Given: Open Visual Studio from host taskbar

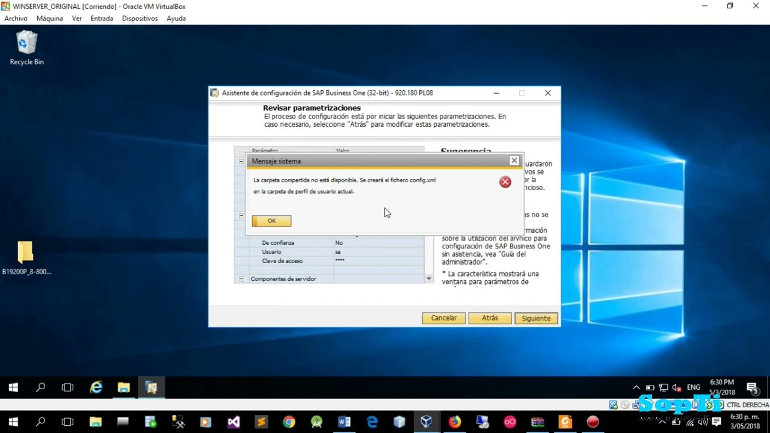Looking at the screenshot, I should tap(233, 422).
